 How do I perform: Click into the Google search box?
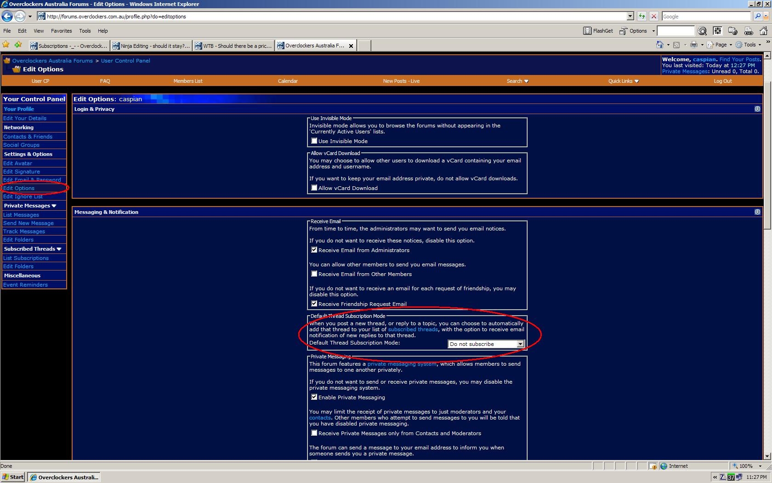pyautogui.click(x=706, y=17)
